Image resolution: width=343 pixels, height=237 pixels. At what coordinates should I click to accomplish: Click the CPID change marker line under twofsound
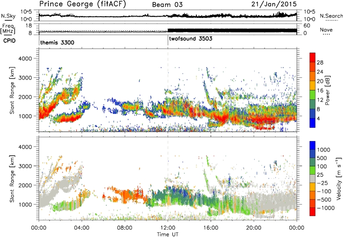click(168, 40)
